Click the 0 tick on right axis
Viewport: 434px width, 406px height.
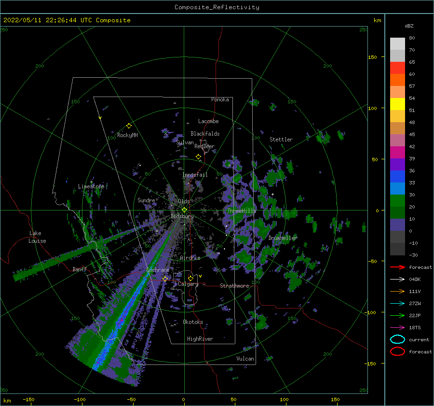(377, 210)
